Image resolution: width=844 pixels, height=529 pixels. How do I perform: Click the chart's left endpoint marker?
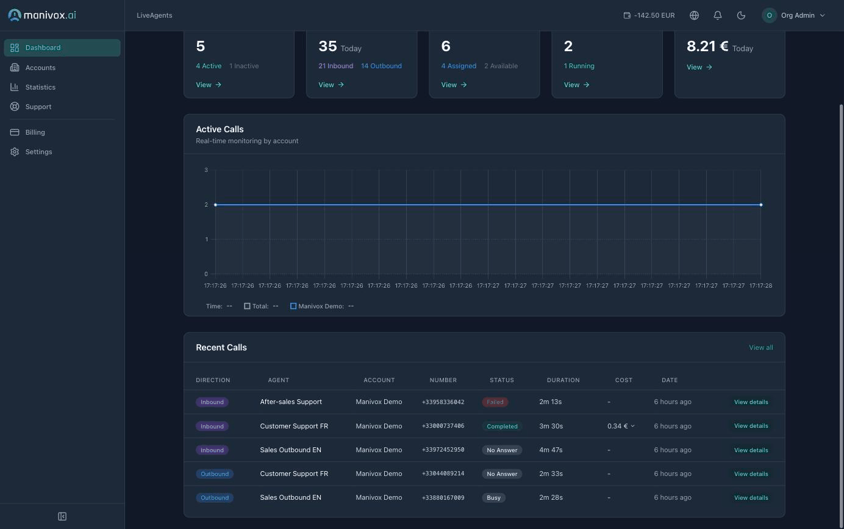pyautogui.click(x=215, y=205)
